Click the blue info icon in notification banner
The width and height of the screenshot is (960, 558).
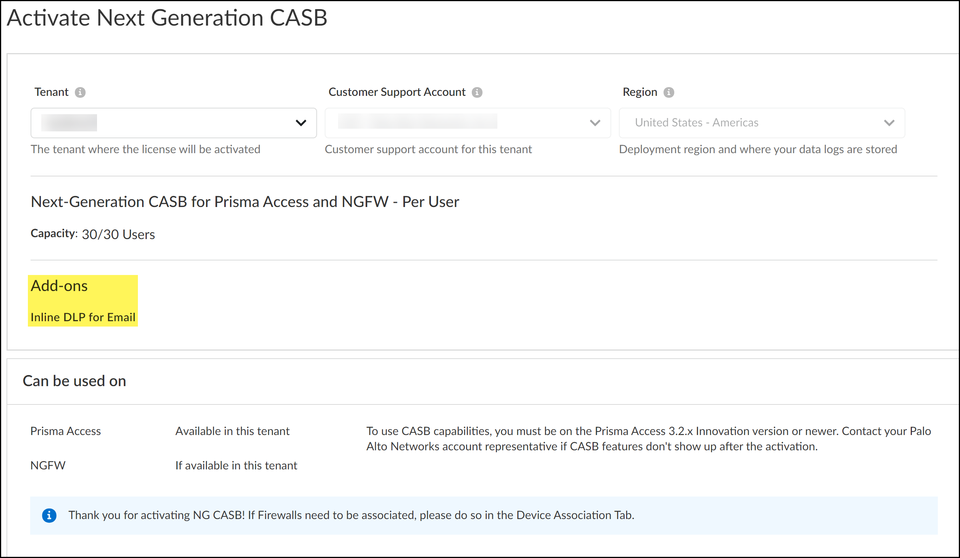coord(49,515)
